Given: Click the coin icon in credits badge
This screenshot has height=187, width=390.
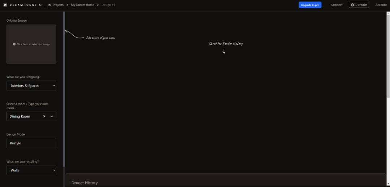Looking at the screenshot, I should point(352,5).
